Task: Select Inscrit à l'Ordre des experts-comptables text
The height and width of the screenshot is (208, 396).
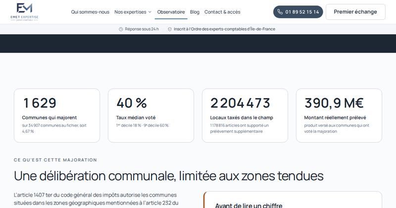Action: (225, 29)
